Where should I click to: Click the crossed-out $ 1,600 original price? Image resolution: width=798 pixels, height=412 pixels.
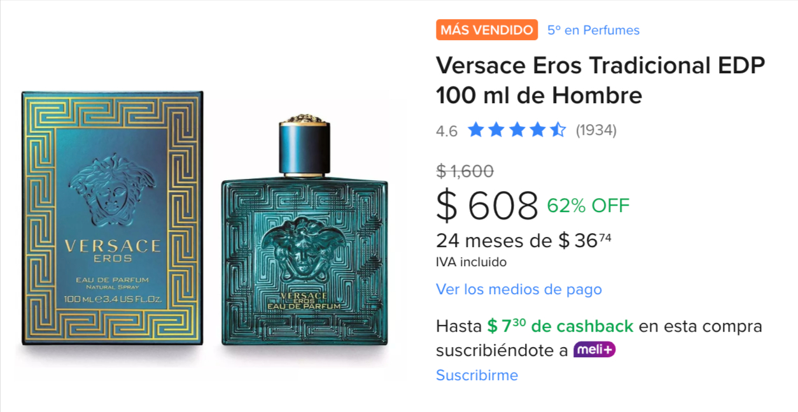[x=465, y=171]
